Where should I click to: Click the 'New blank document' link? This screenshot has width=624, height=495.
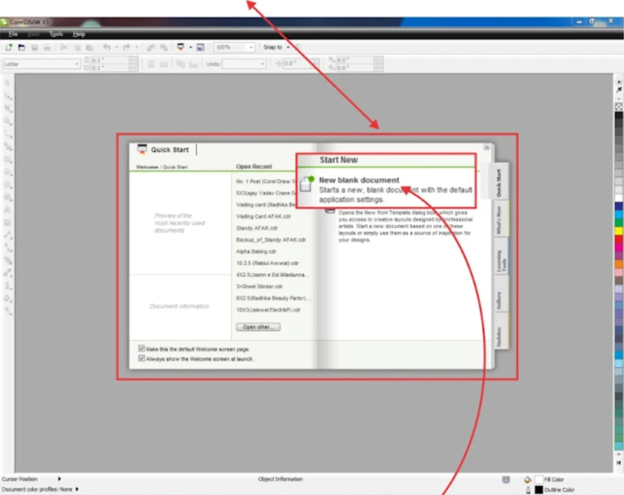click(359, 180)
